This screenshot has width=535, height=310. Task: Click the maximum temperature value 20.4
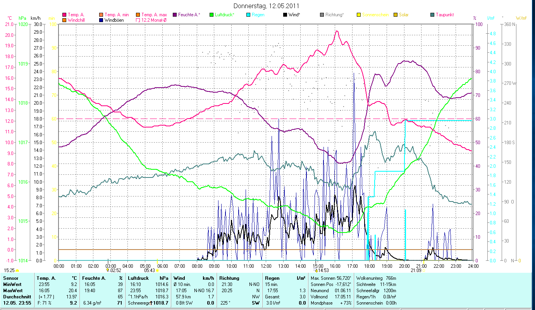click(73, 290)
